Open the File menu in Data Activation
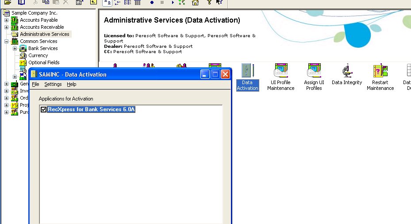 point(35,84)
